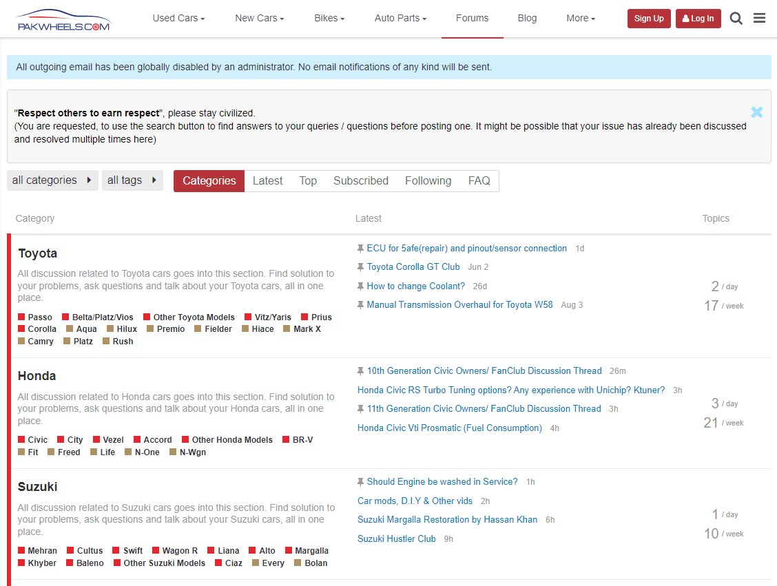Select the Categories tab
Screen dimensions: 777x586
coord(209,181)
